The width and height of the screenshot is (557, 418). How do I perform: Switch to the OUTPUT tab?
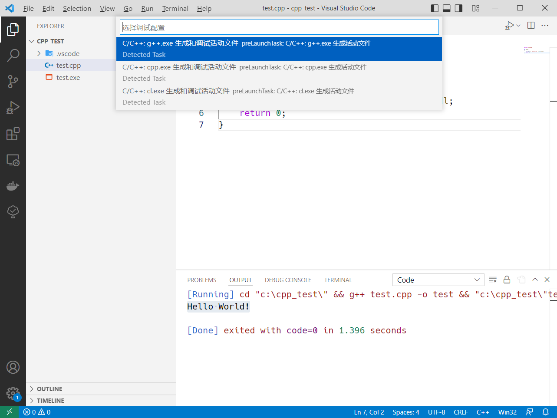pyautogui.click(x=241, y=280)
